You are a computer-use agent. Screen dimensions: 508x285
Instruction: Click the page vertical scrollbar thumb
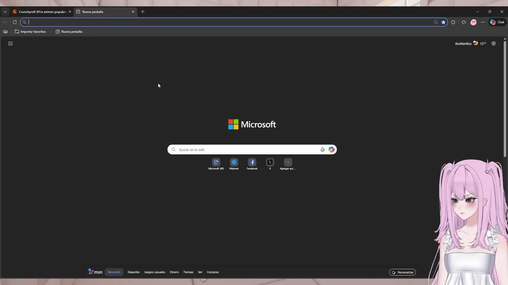click(x=505, y=99)
